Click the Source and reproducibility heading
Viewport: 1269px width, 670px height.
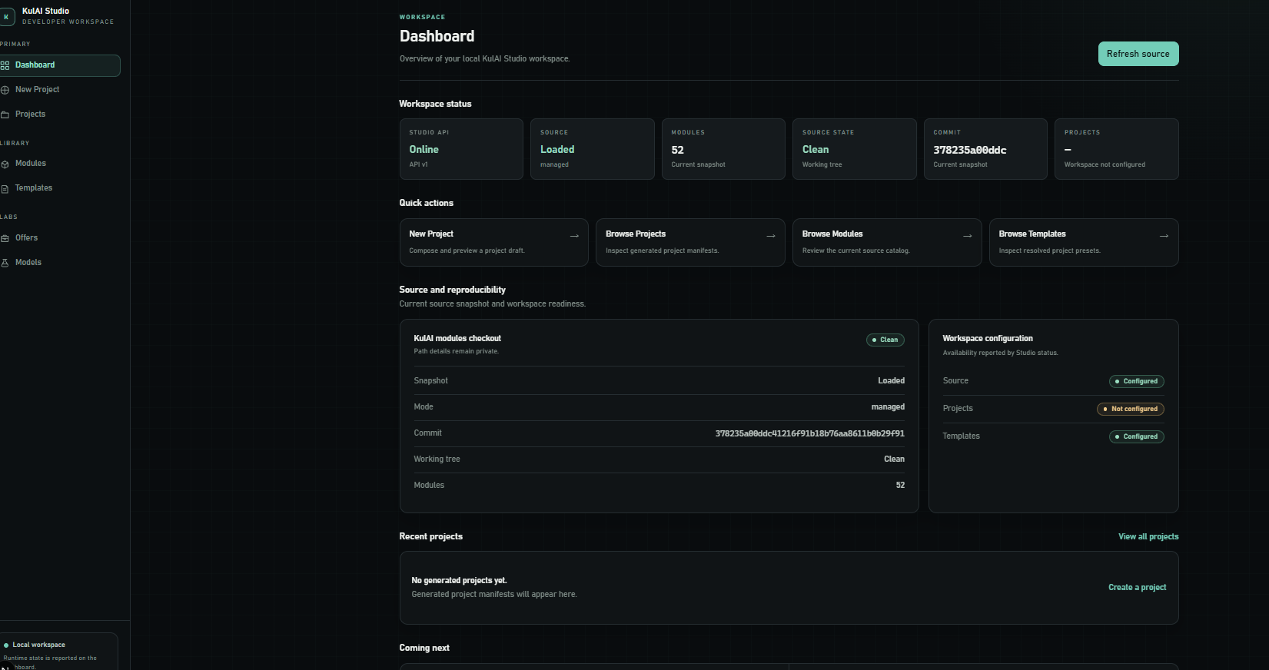click(x=452, y=290)
